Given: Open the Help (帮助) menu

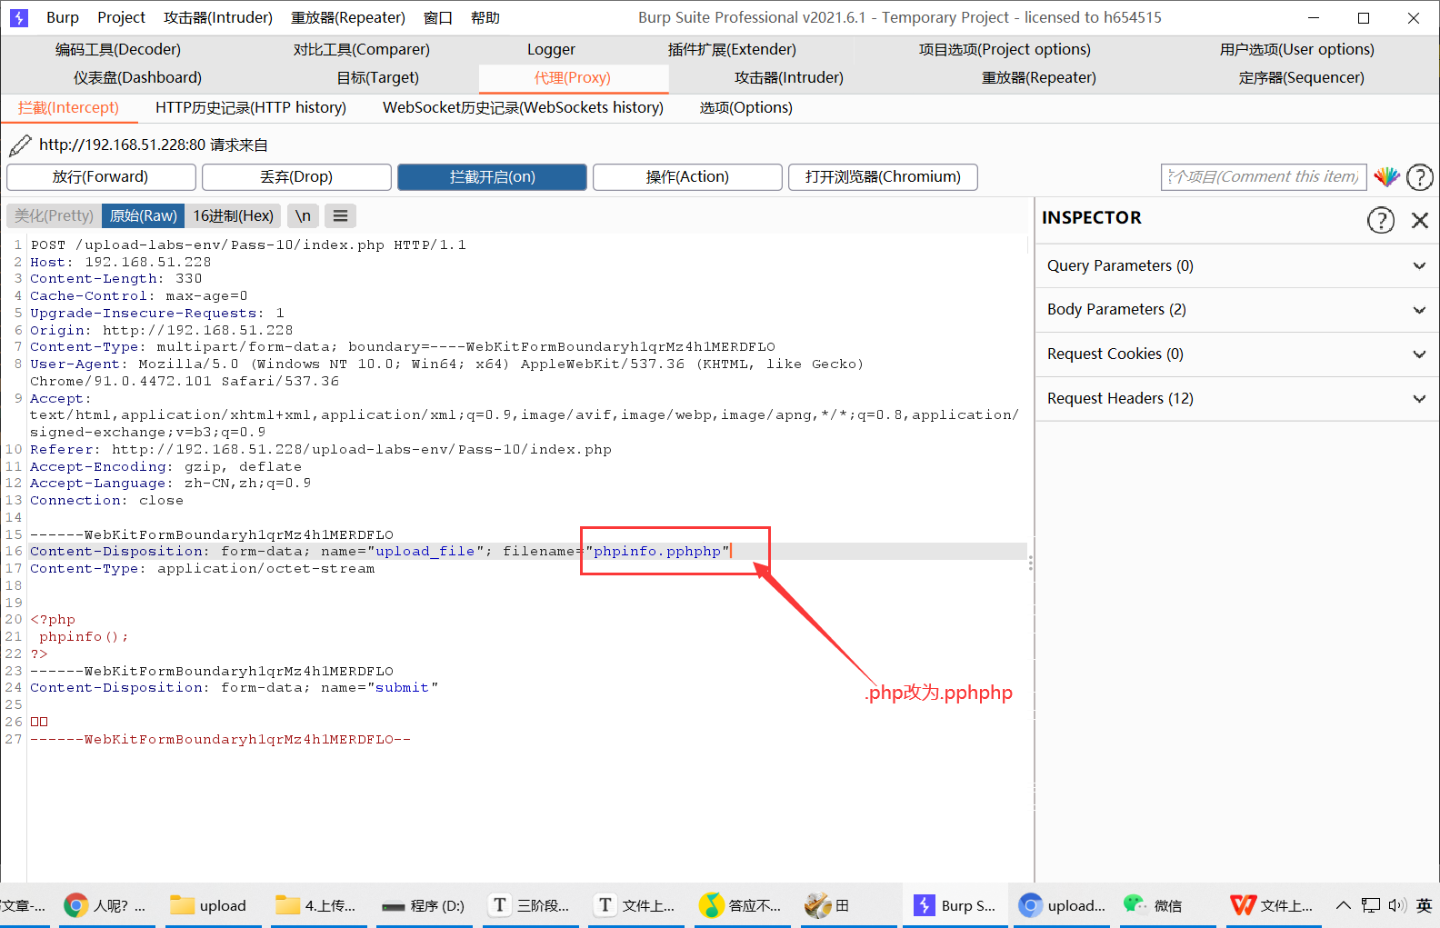Looking at the screenshot, I should (485, 17).
